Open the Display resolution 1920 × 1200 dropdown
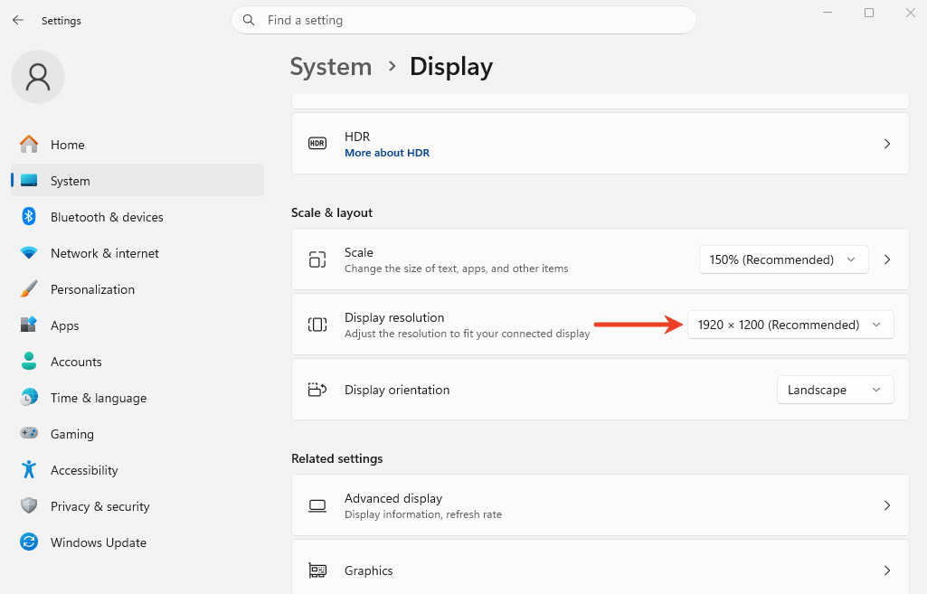Image resolution: width=927 pixels, height=594 pixels. click(790, 325)
